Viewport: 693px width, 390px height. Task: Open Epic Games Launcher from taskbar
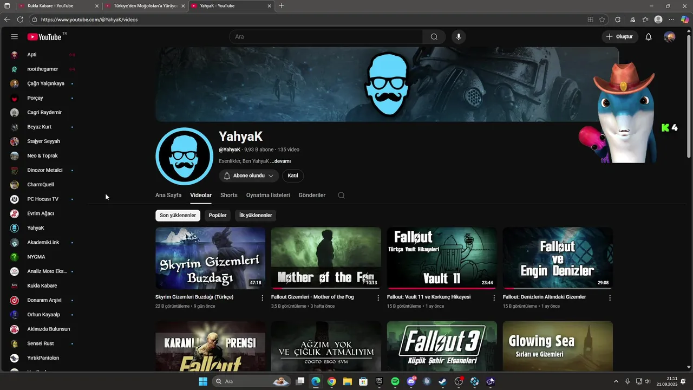pyautogui.click(x=379, y=381)
